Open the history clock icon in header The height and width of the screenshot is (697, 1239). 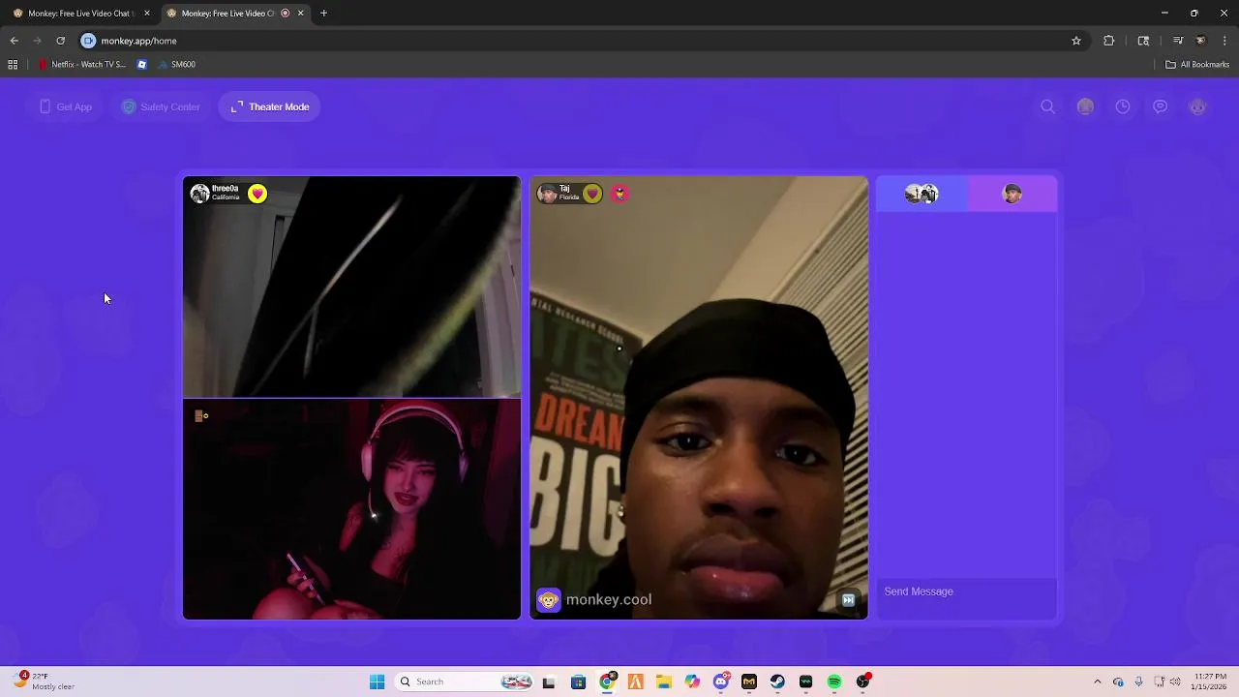pyautogui.click(x=1123, y=106)
